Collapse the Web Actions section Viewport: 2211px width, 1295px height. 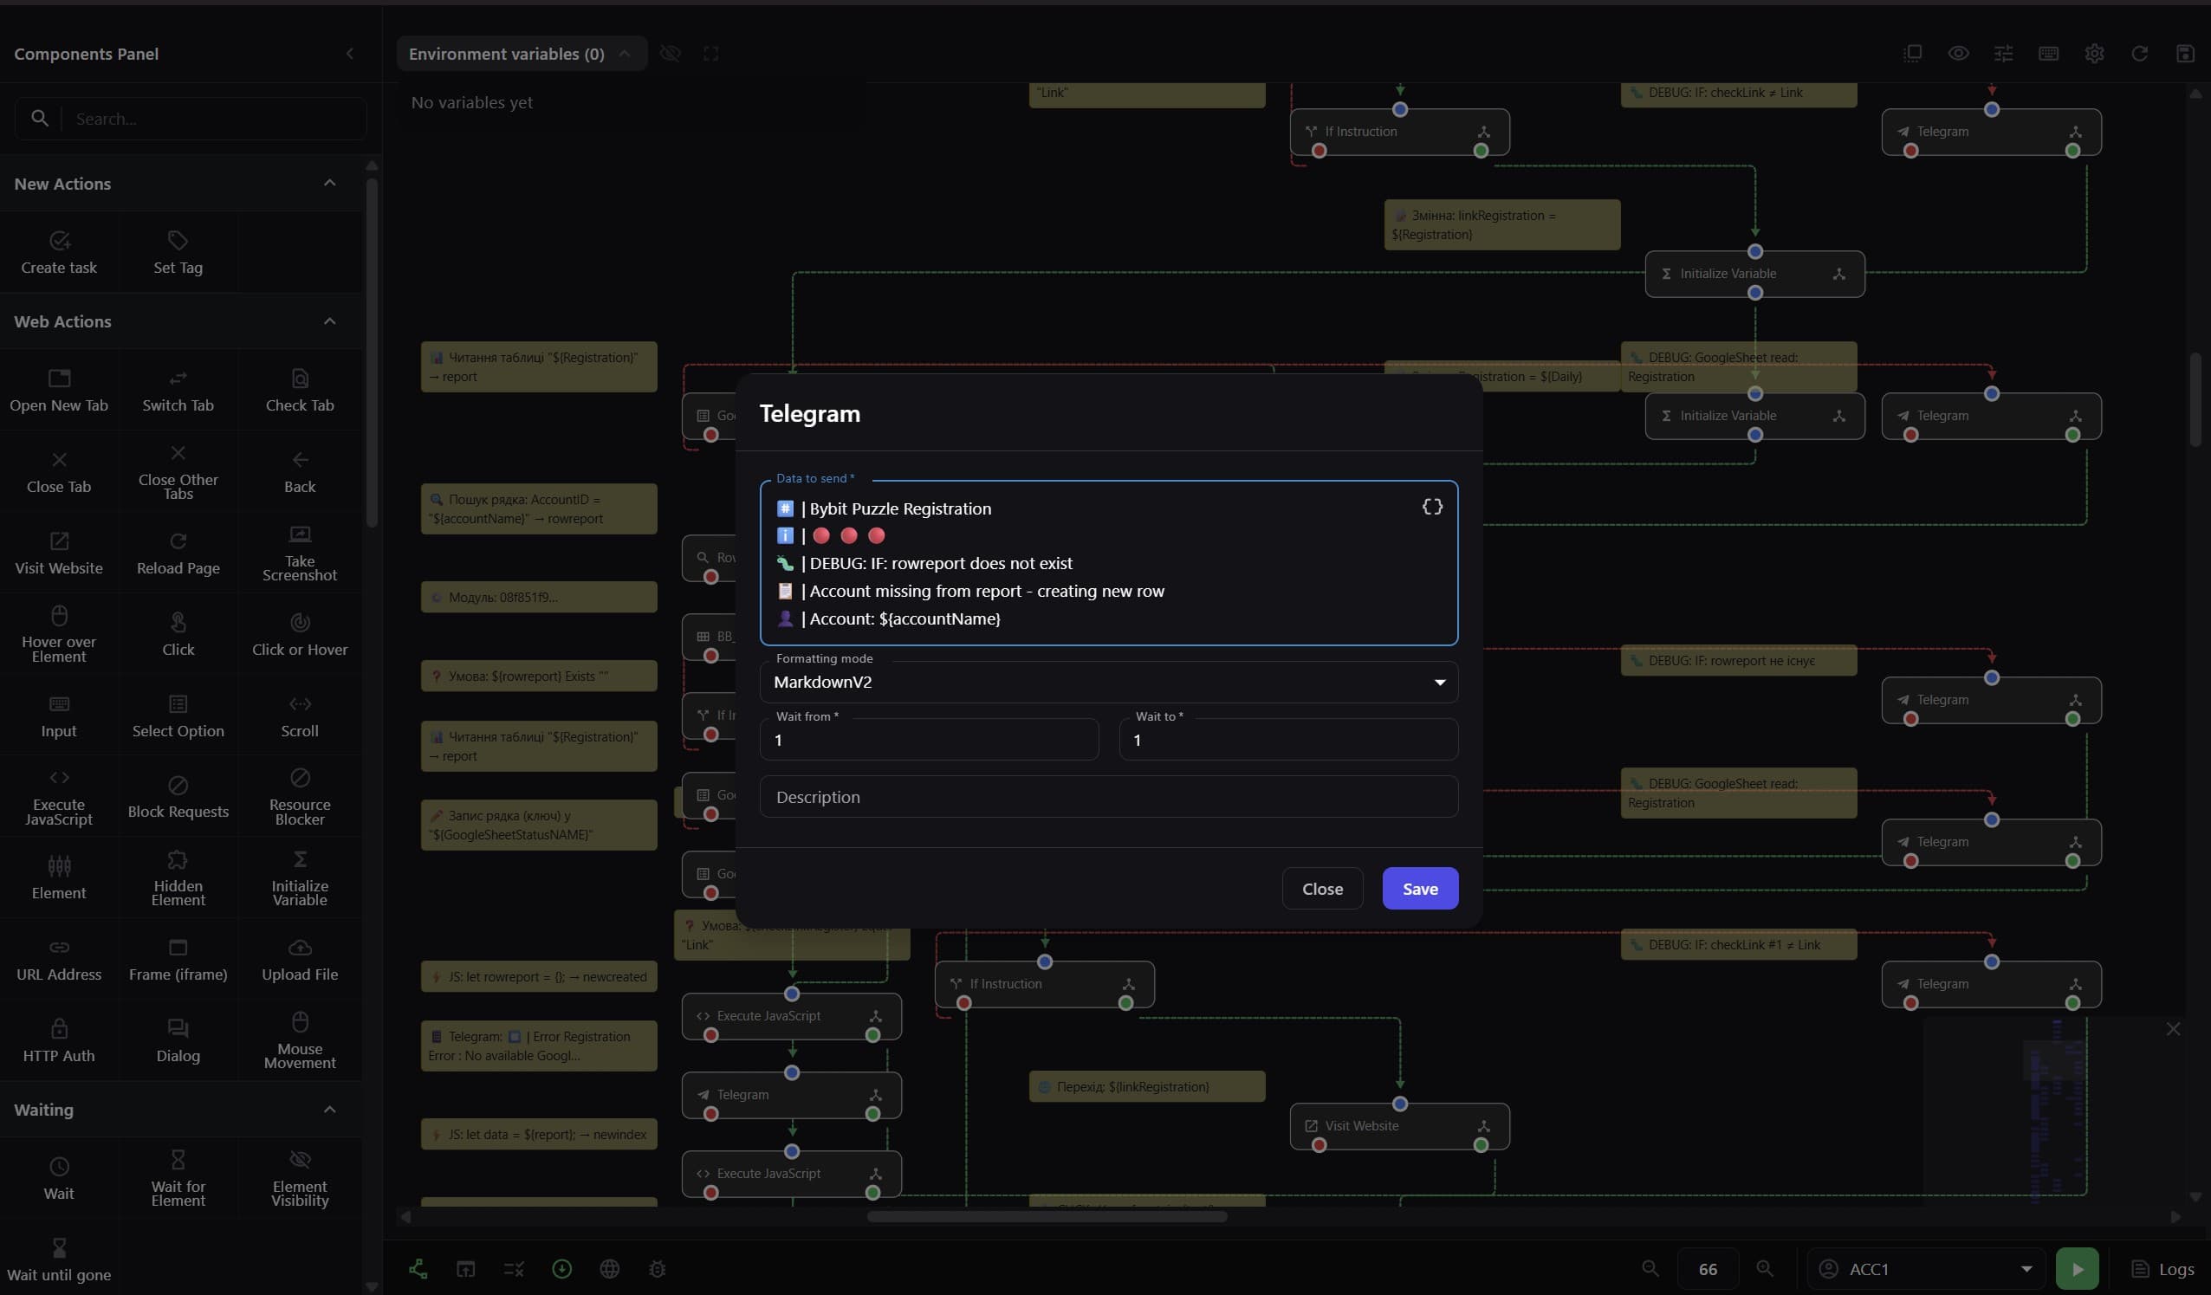pyautogui.click(x=330, y=321)
